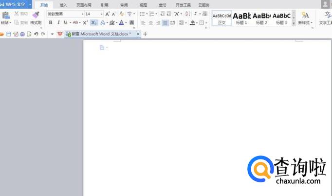
Task: Click the user account avatar icon
Action: [325, 4]
